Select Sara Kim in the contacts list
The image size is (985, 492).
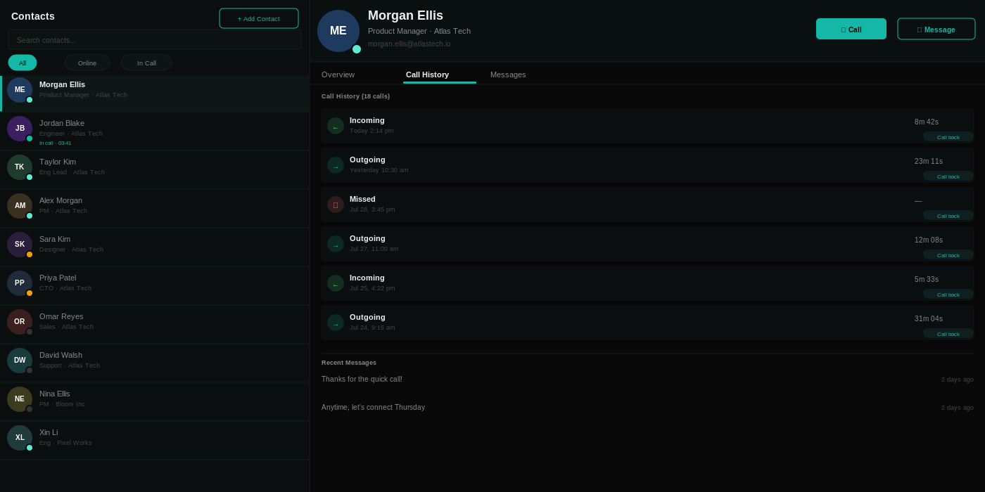pyautogui.click(x=155, y=247)
